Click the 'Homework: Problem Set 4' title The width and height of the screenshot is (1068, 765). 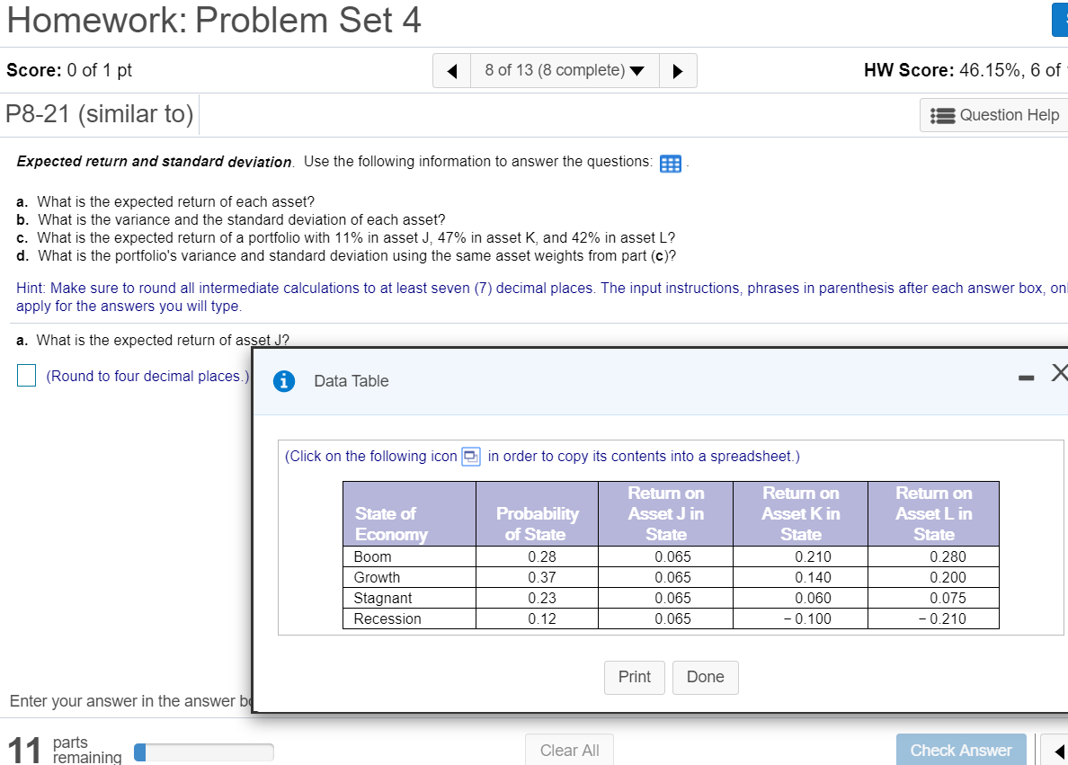pyautogui.click(x=214, y=21)
